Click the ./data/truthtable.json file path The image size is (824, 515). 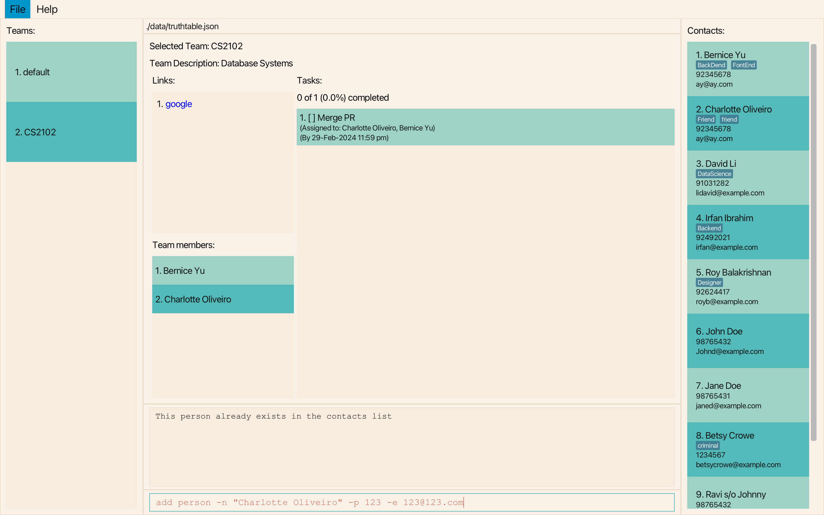(x=183, y=27)
